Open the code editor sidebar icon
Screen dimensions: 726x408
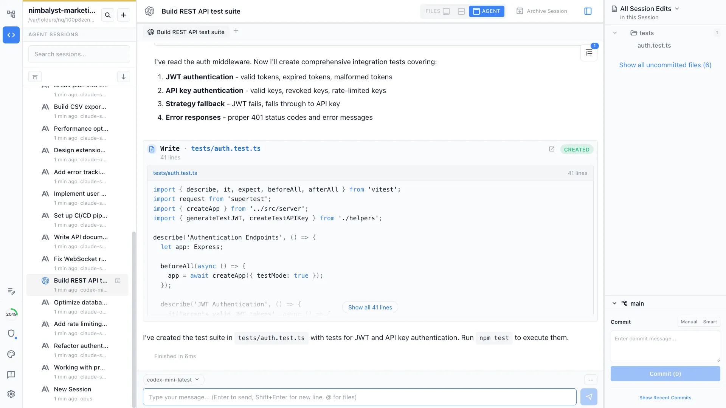pyautogui.click(x=11, y=35)
